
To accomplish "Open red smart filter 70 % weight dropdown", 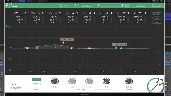I will [70, 39].
